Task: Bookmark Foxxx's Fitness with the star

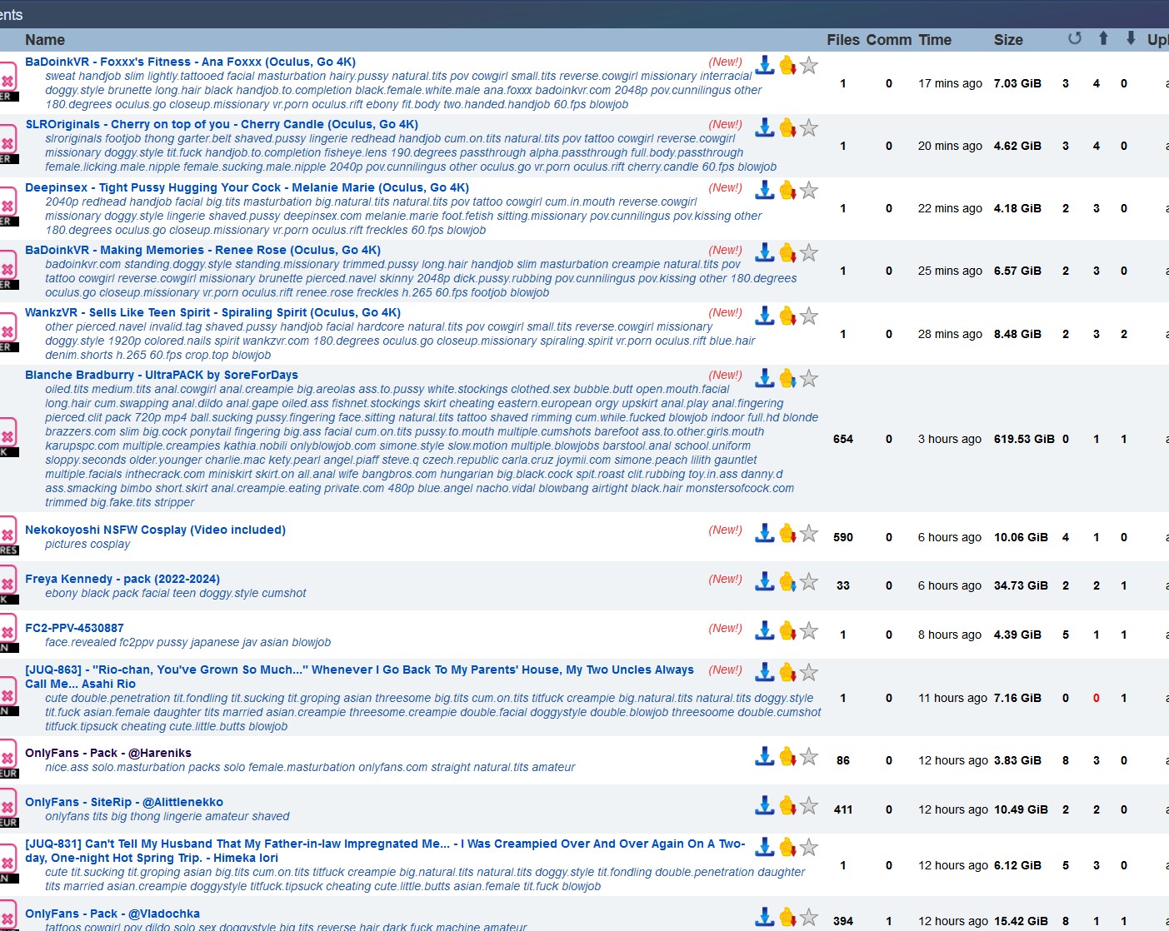Action: [x=809, y=65]
